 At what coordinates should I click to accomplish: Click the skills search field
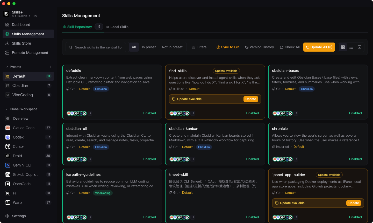pos(96,47)
